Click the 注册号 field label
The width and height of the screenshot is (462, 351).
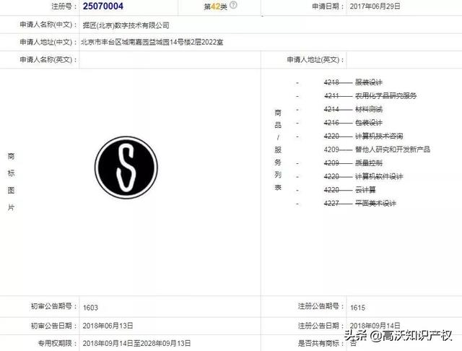pos(64,6)
